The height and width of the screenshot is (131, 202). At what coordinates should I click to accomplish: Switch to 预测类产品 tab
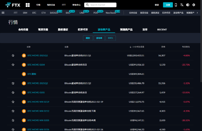(x=126, y=30)
